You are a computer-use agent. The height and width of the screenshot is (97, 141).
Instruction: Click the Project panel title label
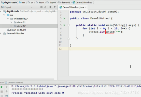pos(8,7)
